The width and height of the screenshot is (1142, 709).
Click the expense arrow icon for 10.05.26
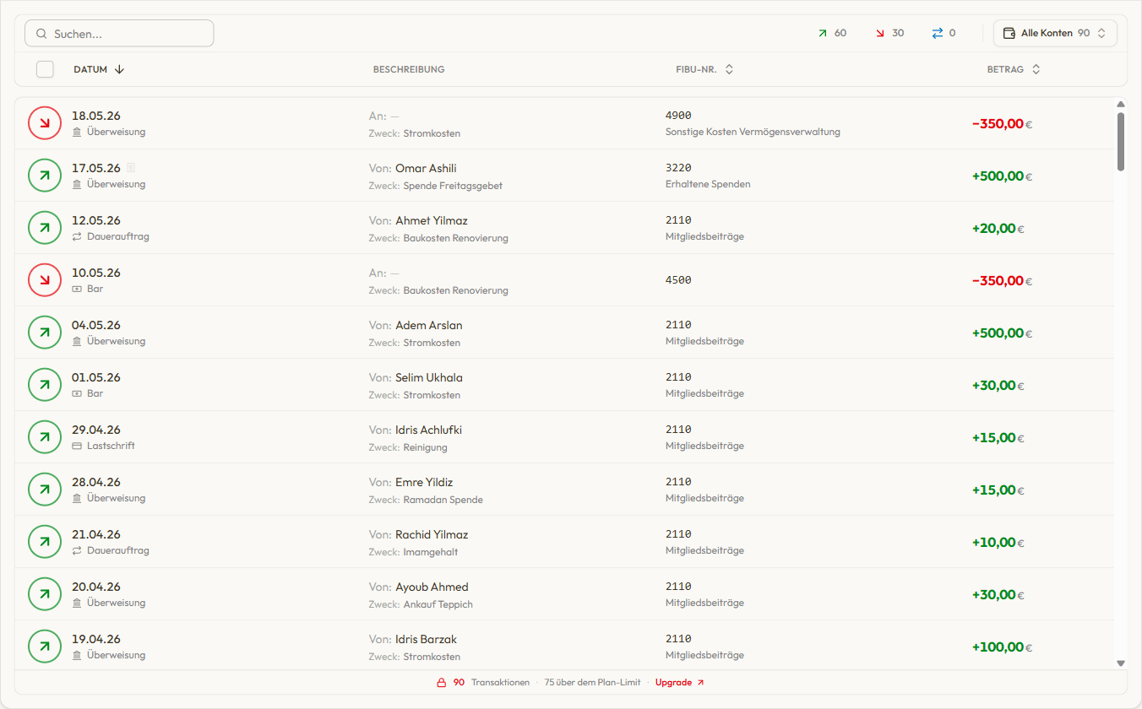click(x=45, y=280)
